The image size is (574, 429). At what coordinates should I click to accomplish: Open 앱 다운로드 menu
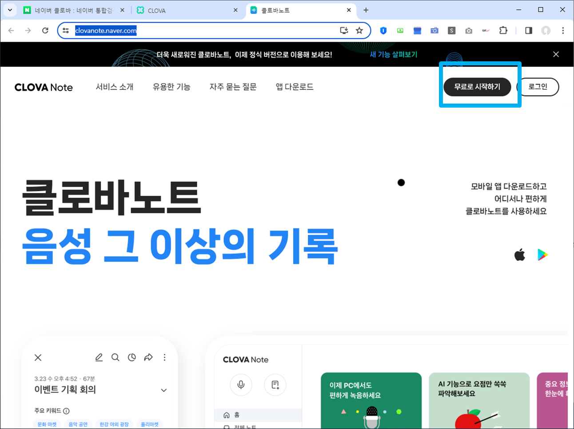(x=295, y=87)
